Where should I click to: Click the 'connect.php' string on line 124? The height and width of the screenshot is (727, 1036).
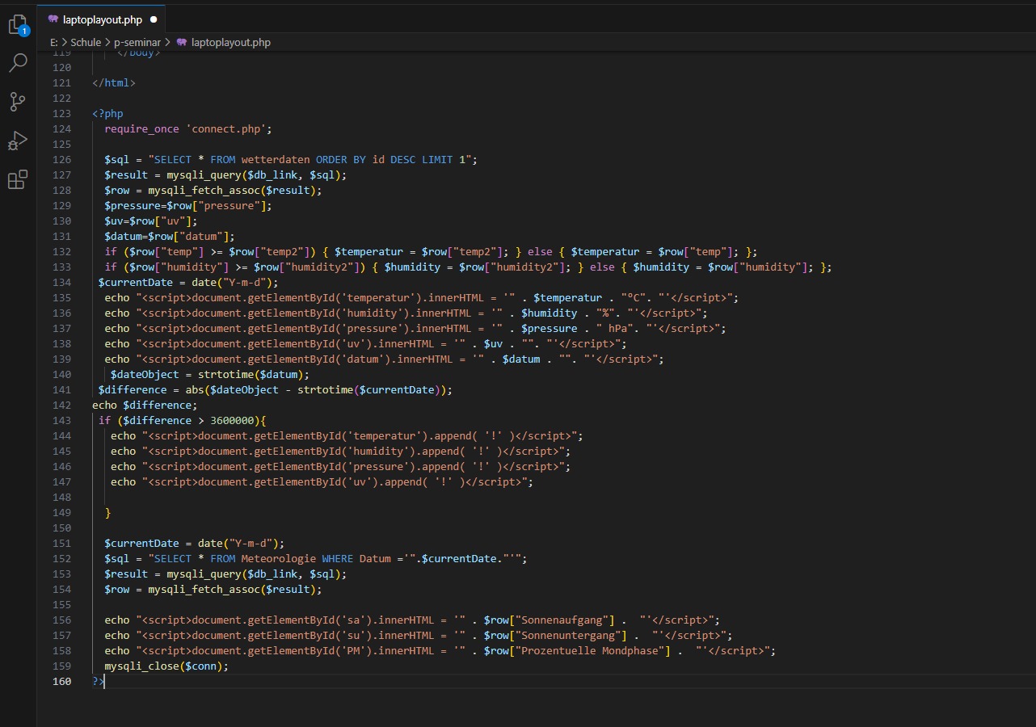tap(229, 128)
